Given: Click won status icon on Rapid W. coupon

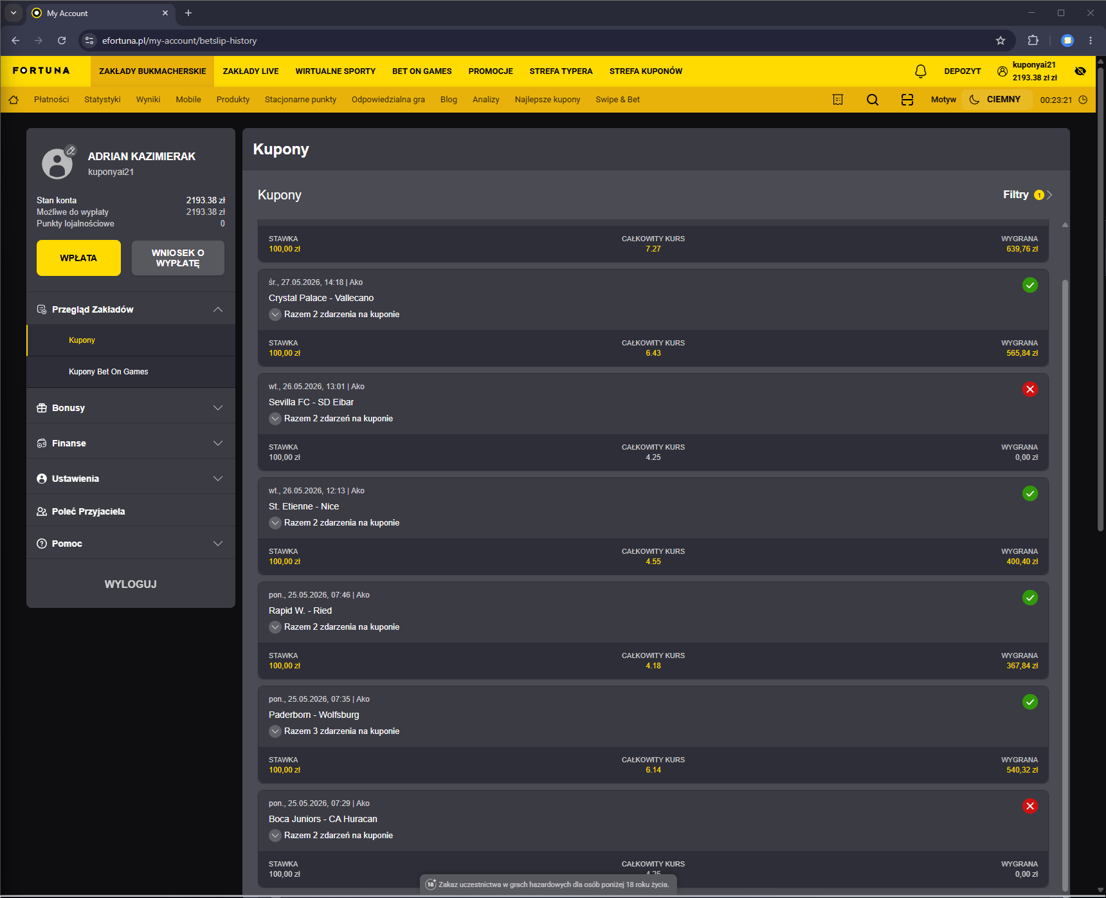Looking at the screenshot, I should [x=1030, y=598].
